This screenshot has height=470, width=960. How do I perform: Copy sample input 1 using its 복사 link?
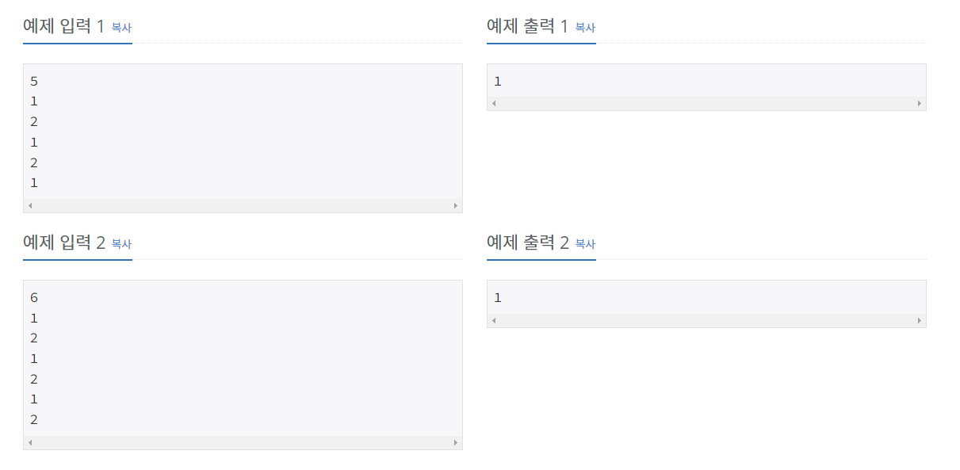pos(123,28)
